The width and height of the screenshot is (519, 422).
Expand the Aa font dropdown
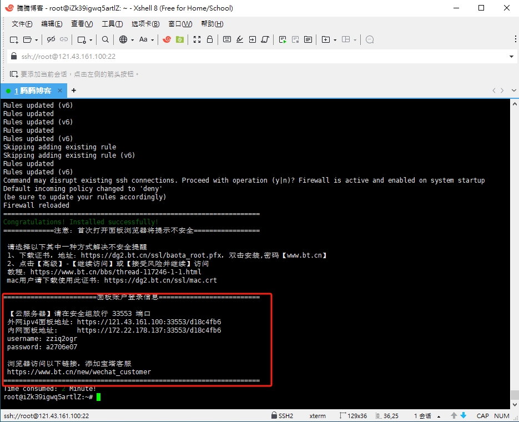(152, 40)
